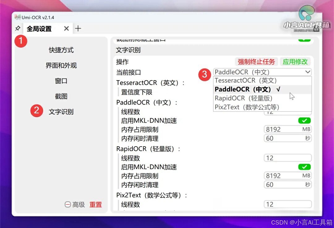Select PaddleOCR（中文）option in list
Viewport: 334px width, 228px height.
pos(262,89)
